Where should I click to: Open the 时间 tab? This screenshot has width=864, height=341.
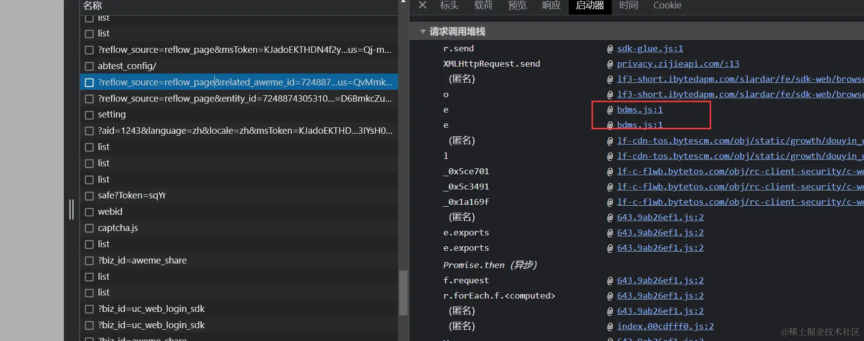[628, 5]
